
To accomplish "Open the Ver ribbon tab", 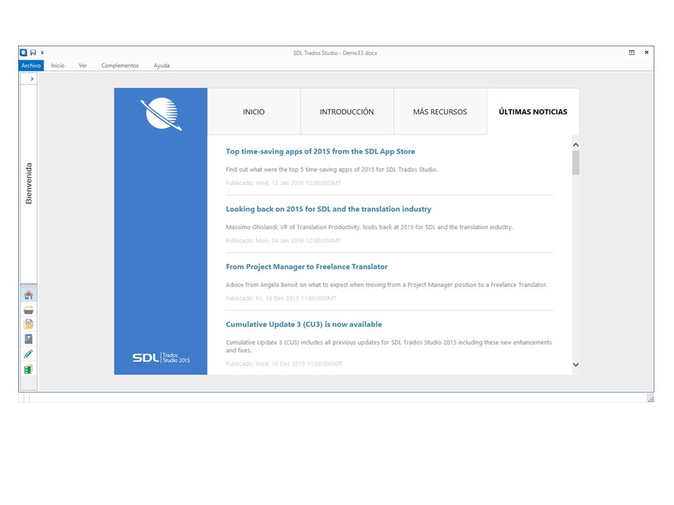I will point(83,65).
